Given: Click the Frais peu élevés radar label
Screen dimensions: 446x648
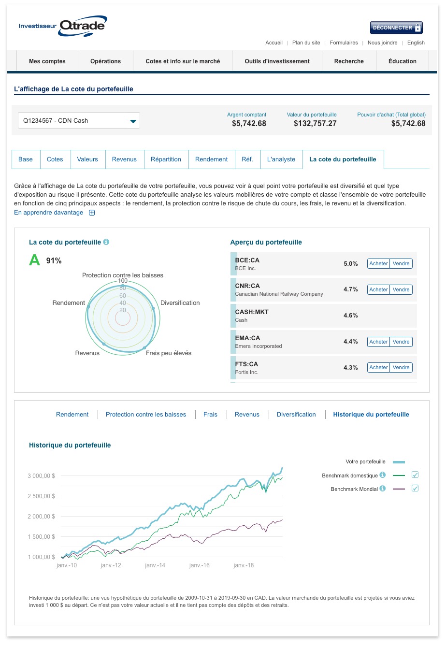Looking at the screenshot, I should (169, 353).
